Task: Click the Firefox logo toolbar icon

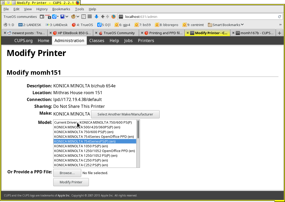Action: 114,17
